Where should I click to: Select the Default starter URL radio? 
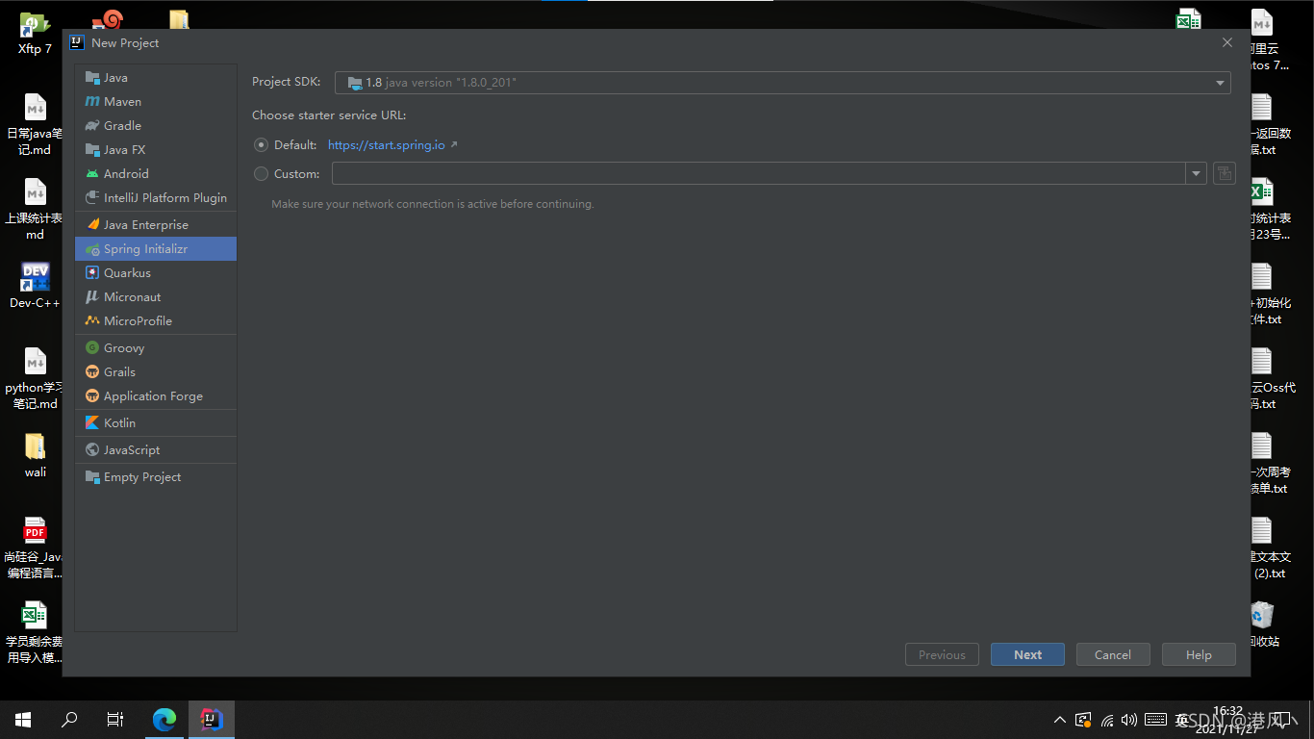[x=261, y=145]
